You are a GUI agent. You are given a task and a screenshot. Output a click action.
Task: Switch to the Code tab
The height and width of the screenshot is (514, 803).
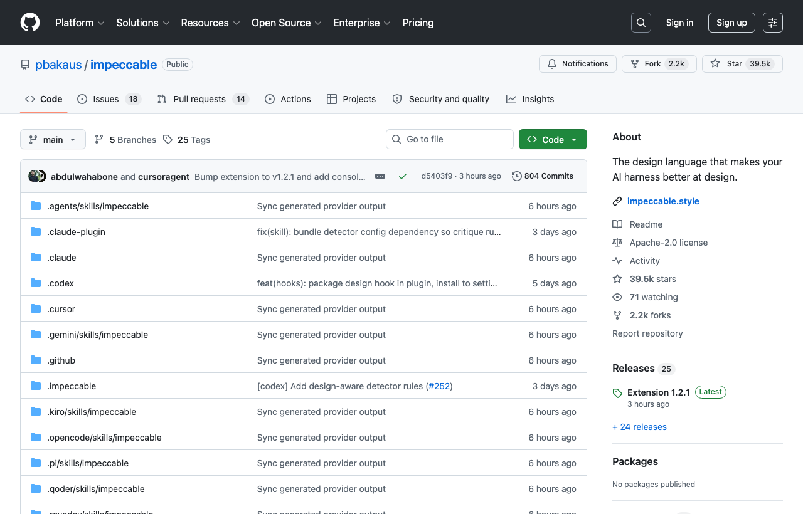(x=44, y=99)
